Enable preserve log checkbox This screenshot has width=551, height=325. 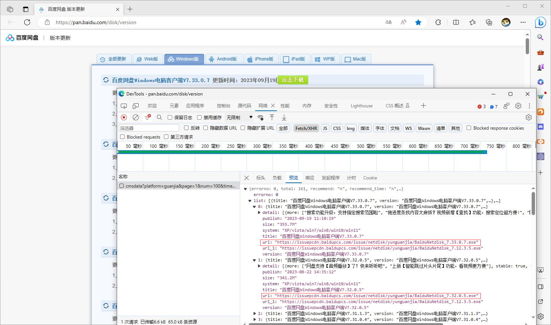pyautogui.click(x=170, y=117)
